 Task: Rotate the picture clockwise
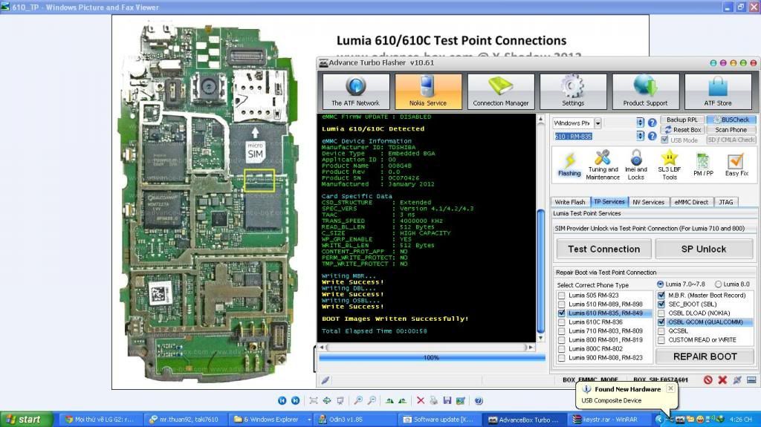[389, 401]
